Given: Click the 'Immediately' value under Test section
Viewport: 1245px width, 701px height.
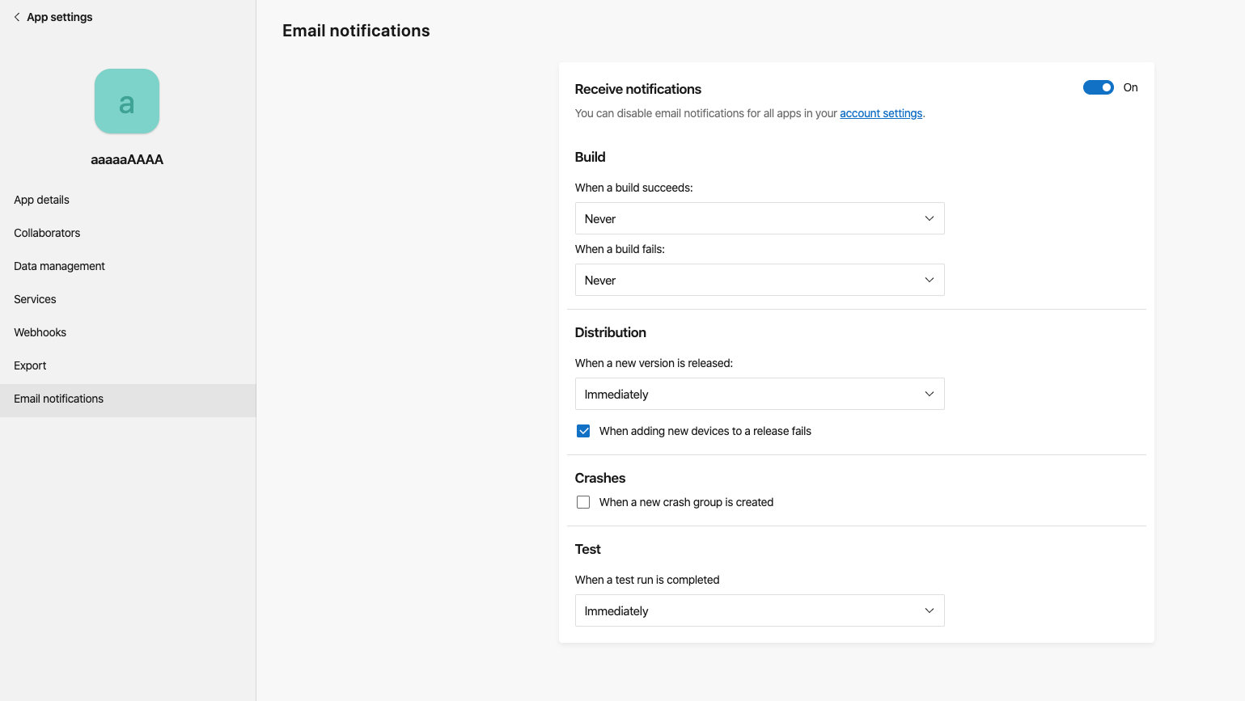Looking at the screenshot, I should pyautogui.click(x=616, y=610).
